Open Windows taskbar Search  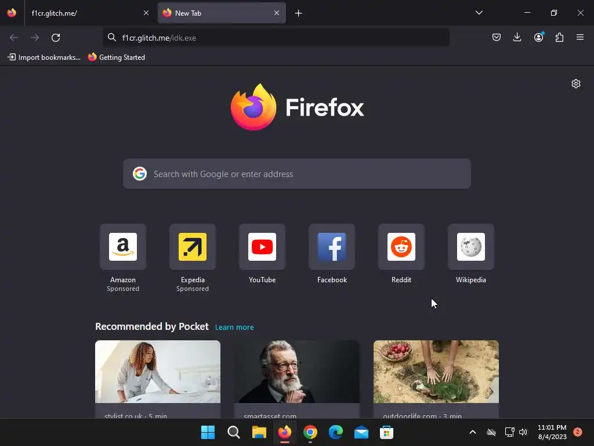pyautogui.click(x=234, y=432)
